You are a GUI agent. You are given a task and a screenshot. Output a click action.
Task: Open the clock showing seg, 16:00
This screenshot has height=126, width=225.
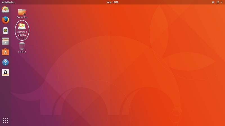112,2
